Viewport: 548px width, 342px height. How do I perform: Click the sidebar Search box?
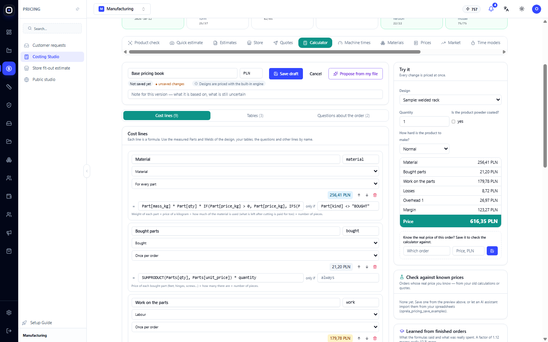point(52,28)
